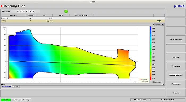The width and height of the screenshot is (186, 102).
Task: Click the Merkmal column header
Action: (13, 15)
